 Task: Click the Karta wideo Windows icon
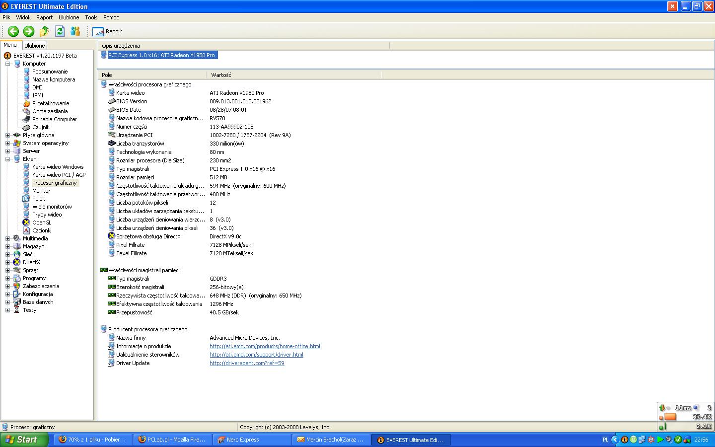pyautogui.click(x=26, y=167)
